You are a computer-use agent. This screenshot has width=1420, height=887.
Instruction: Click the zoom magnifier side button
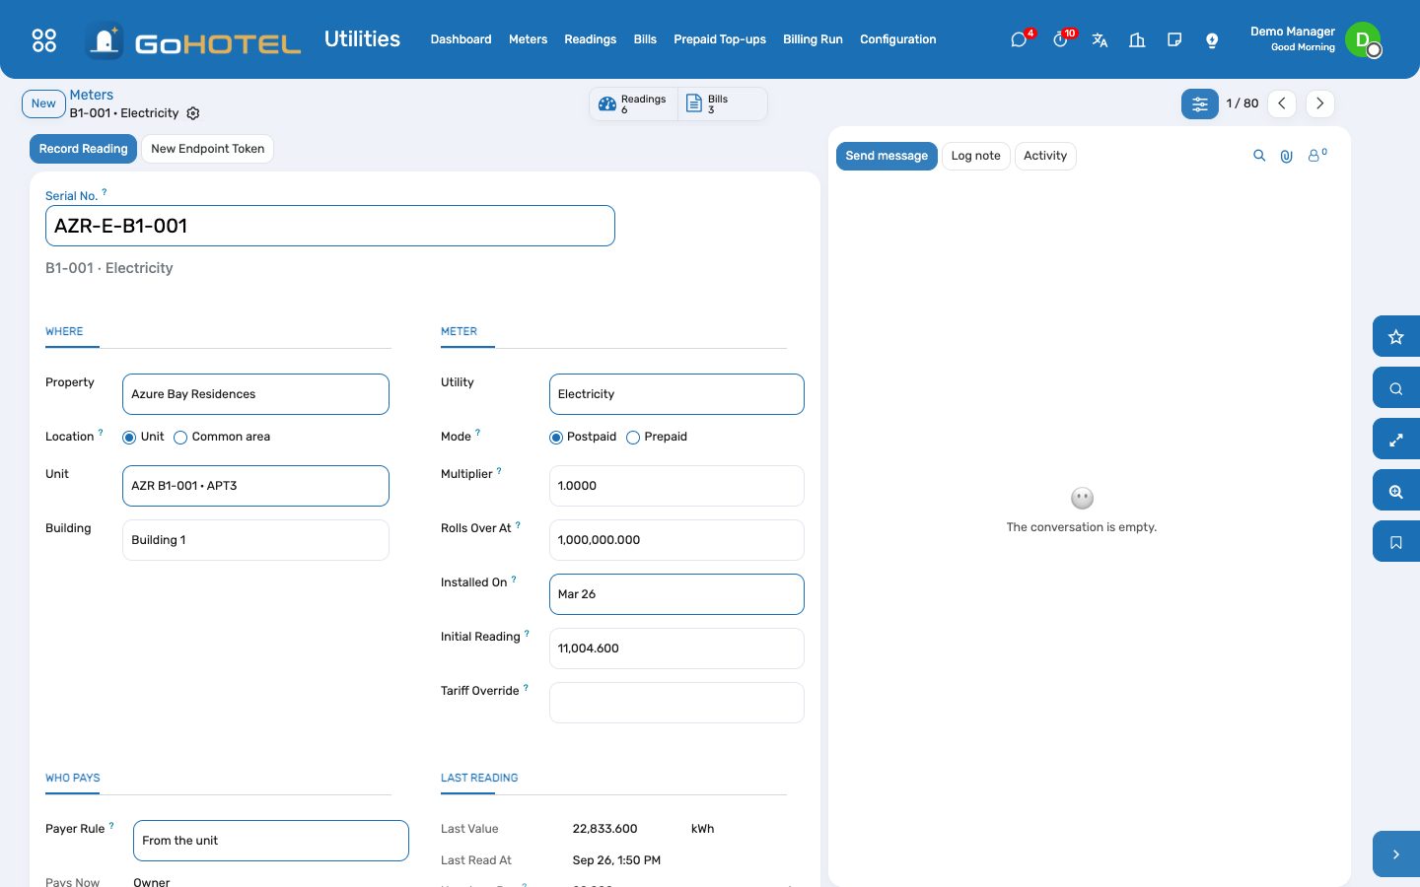(1396, 491)
